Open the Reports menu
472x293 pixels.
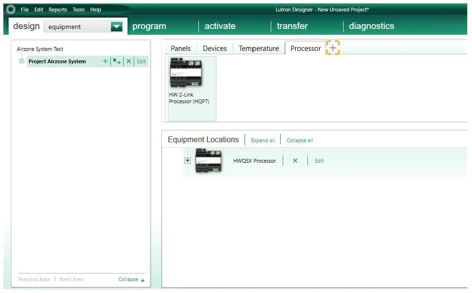coord(58,9)
